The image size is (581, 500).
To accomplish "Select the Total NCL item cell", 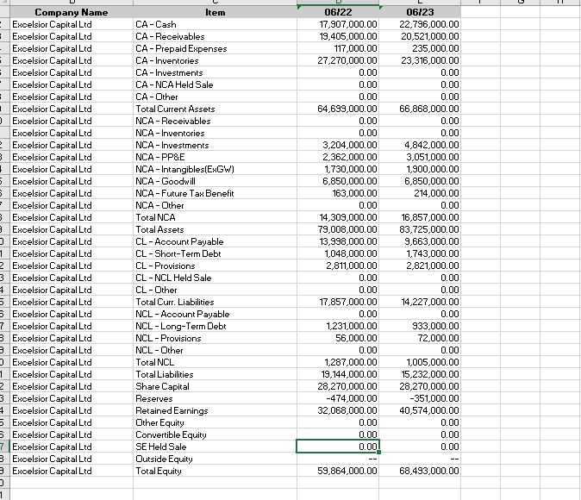I will click(215, 362).
